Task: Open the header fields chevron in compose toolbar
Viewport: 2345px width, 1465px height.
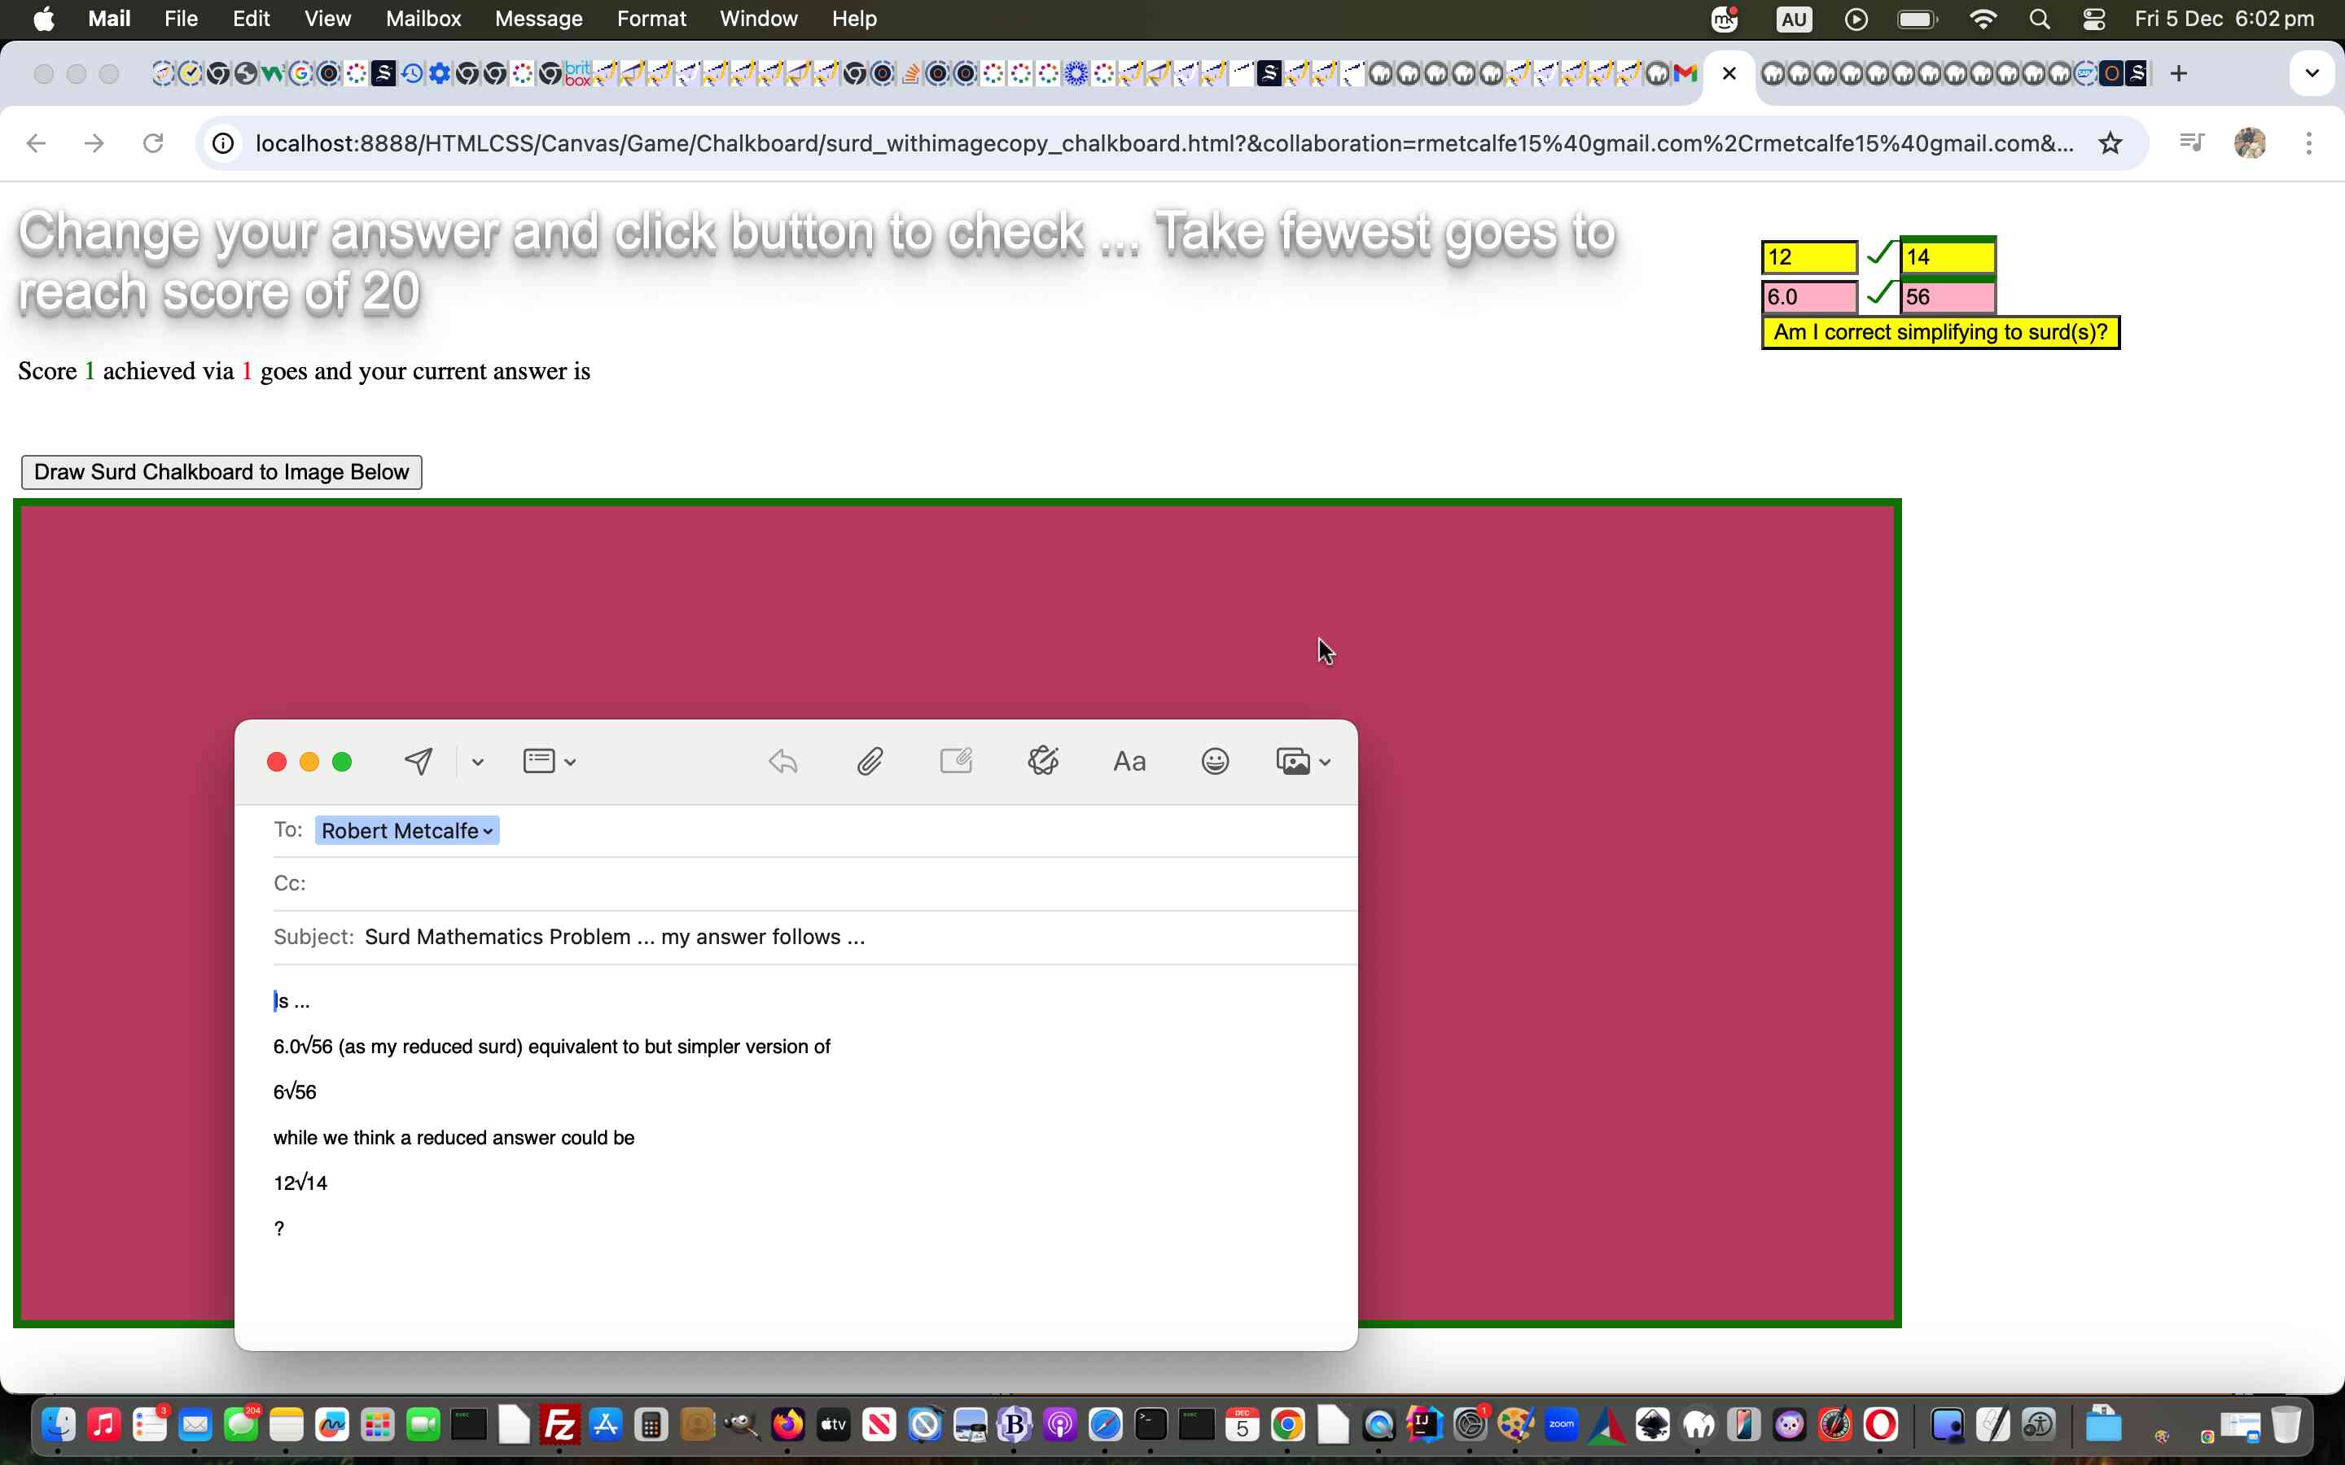Action: pos(570,761)
